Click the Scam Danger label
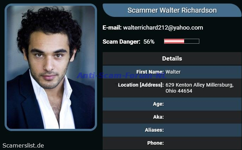 [x=121, y=42]
